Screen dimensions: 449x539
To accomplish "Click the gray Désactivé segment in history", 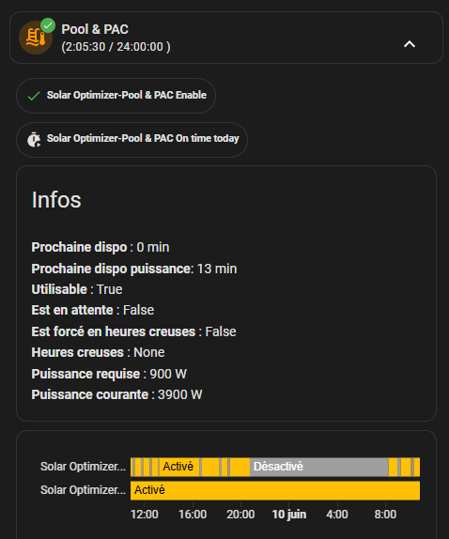I will [318, 467].
